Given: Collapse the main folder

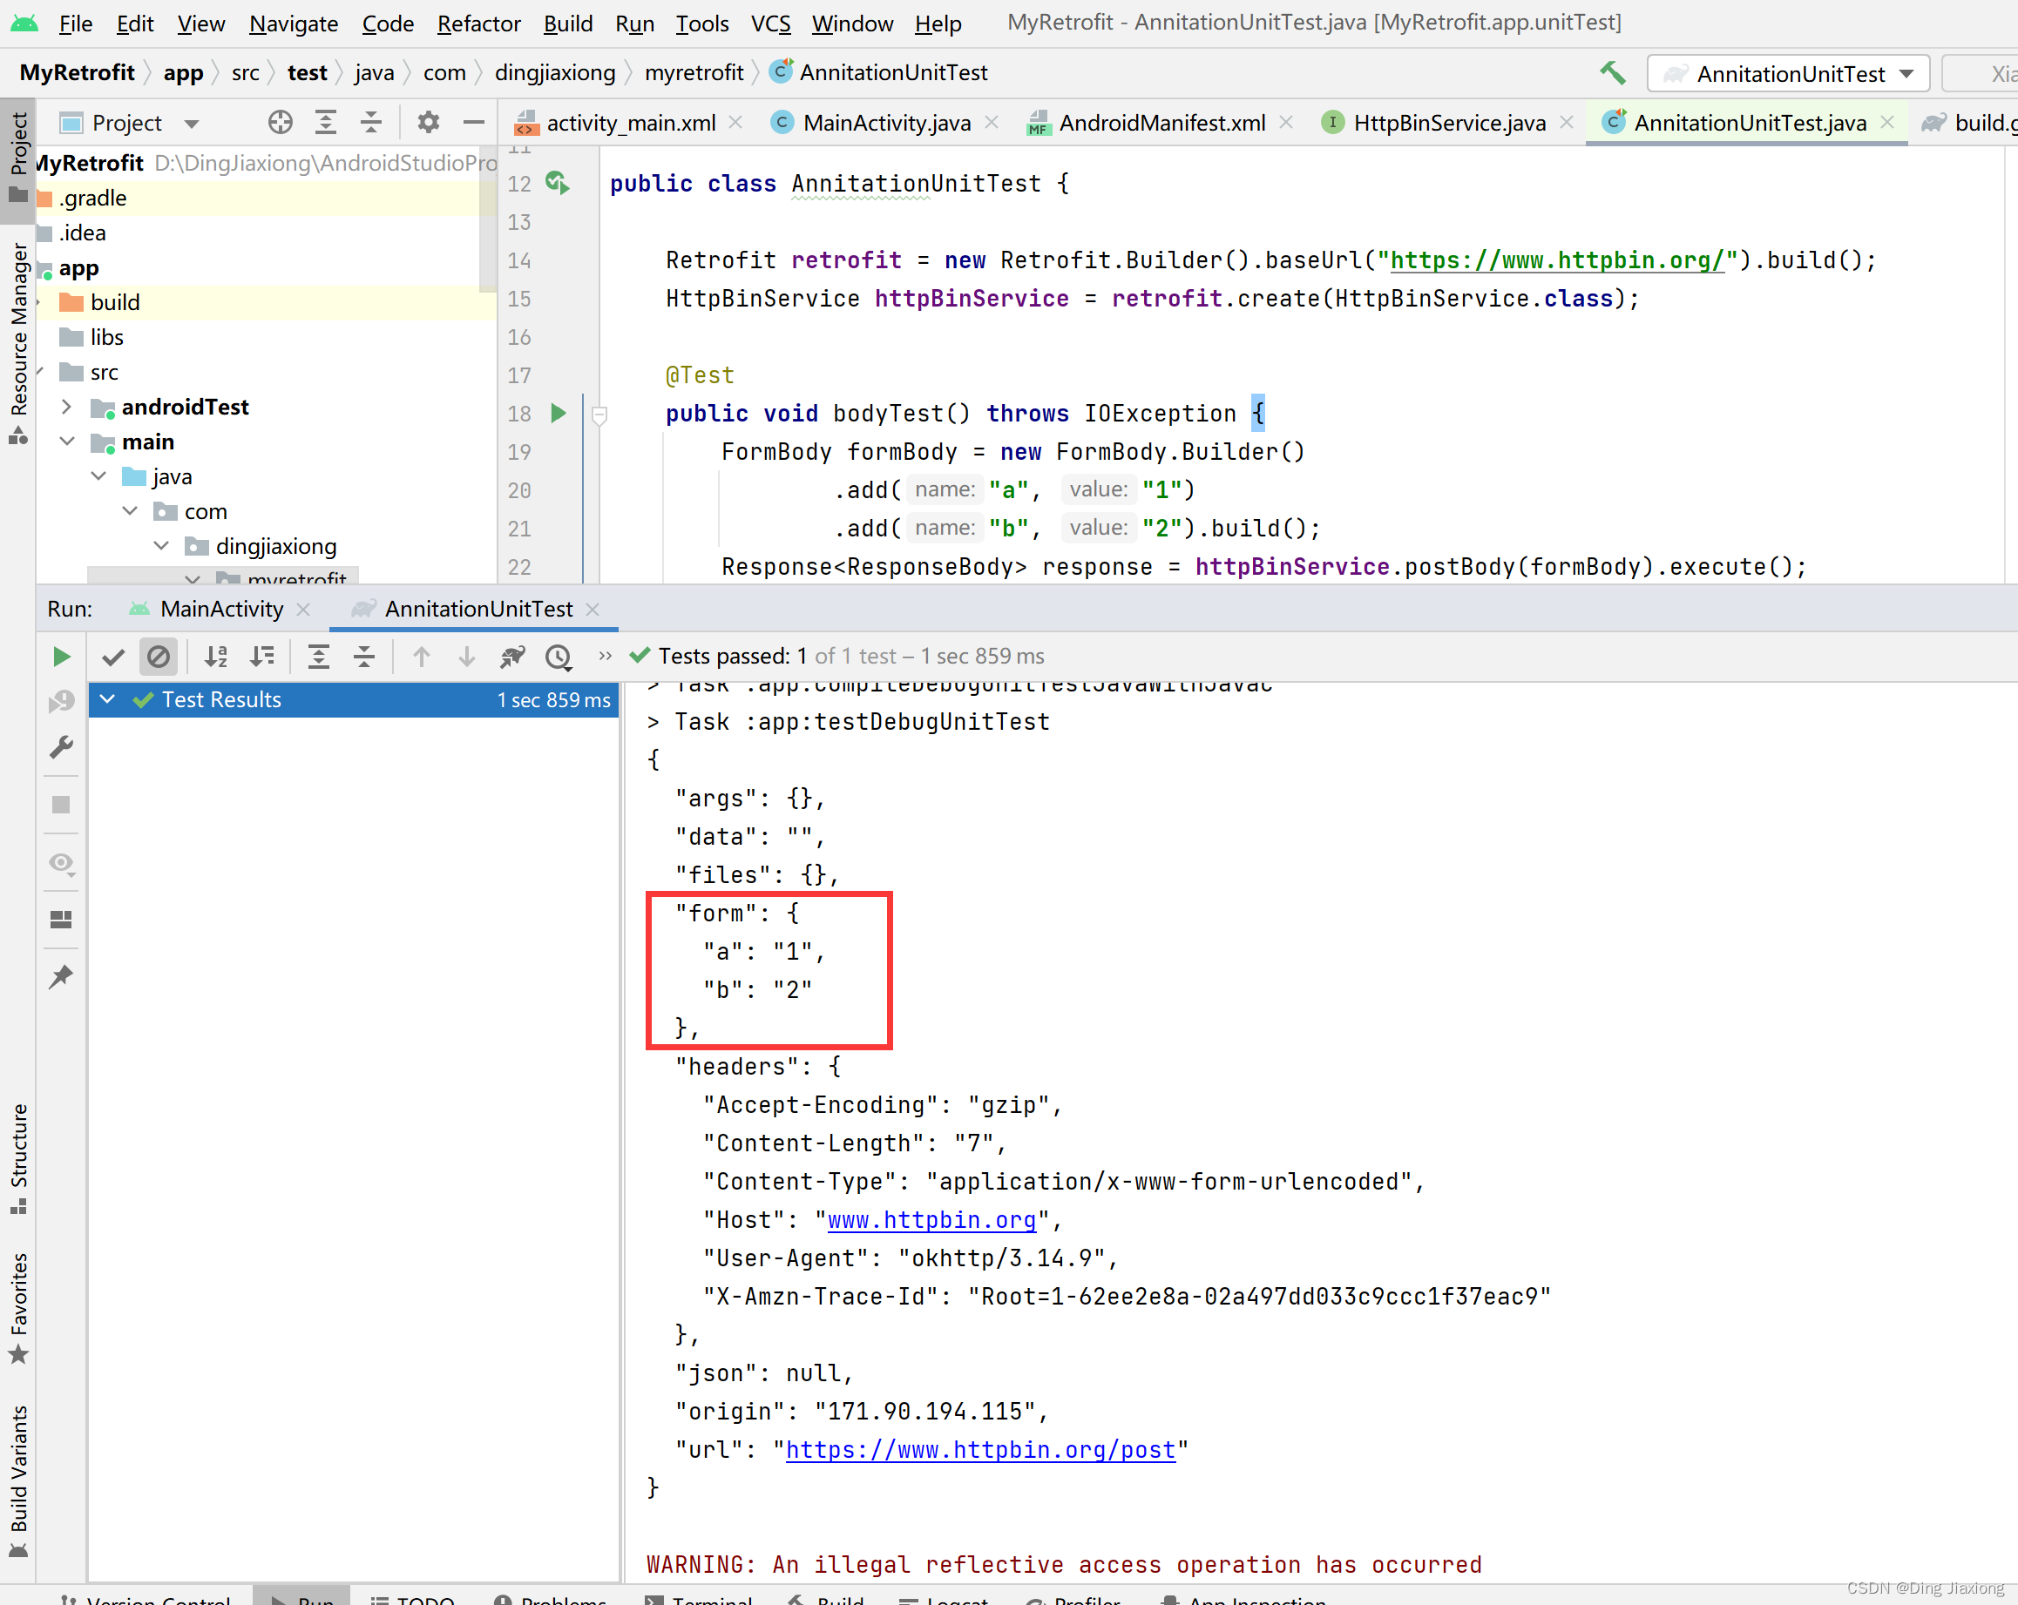Looking at the screenshot, I should 66,442.
